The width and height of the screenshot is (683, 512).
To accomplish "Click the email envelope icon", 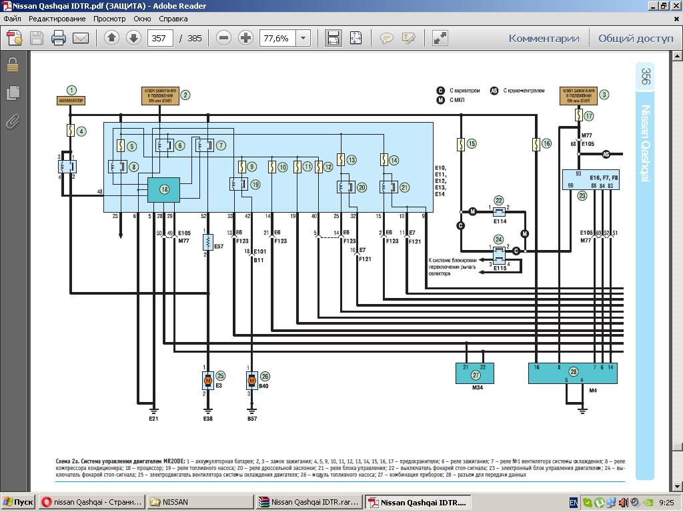I will coord(81,38).
